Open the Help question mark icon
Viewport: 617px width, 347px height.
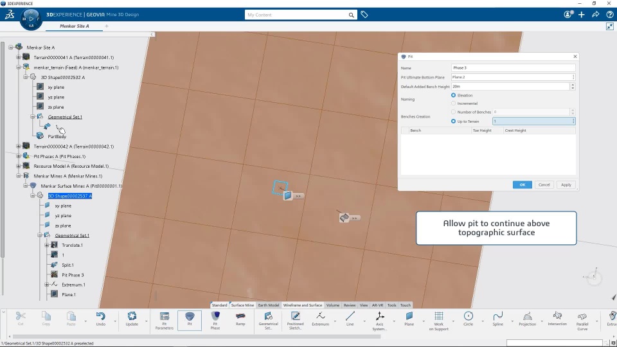coord(609,15)
